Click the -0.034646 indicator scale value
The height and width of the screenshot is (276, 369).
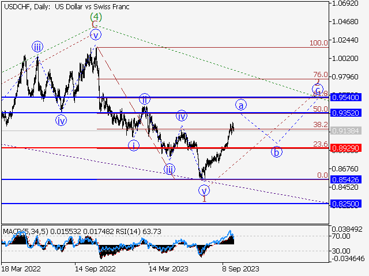tap(348, 259)
